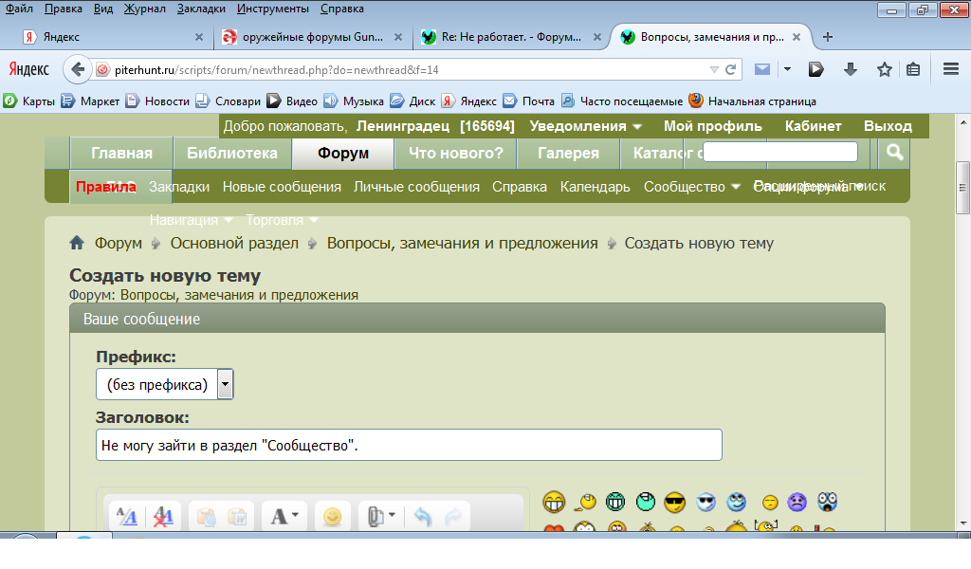Expand the attachments paperclip dropdown
This screenshot has width=971, height=569.
pyautogui.click(x=381, y=517)
